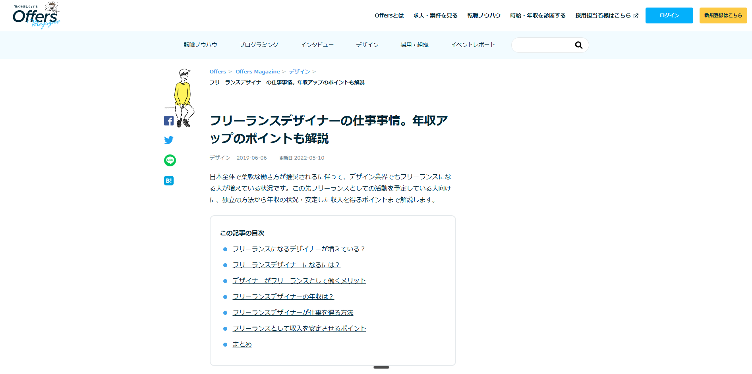Screen dimensions: 752x374
Task: Jump to フリーランスになるデザイナーが増えている？ section
Action: [299, 249]
